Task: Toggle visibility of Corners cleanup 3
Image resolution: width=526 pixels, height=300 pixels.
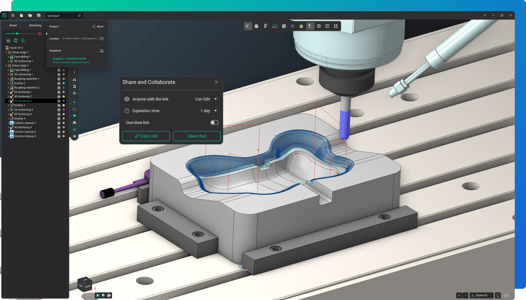Action: coord(59,136)
